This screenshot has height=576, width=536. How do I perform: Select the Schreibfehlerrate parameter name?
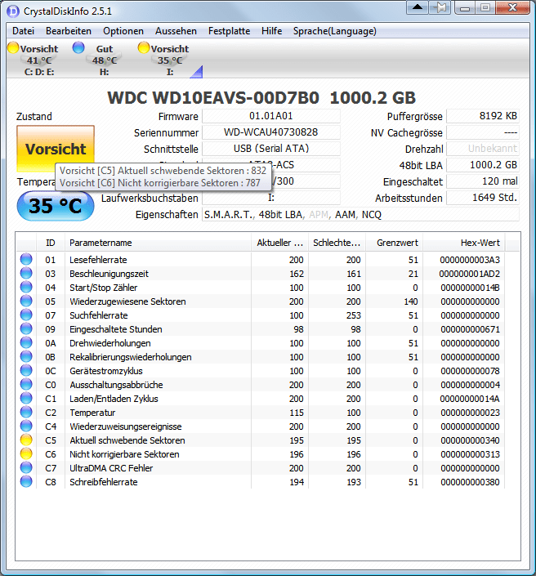click(104, 482)
